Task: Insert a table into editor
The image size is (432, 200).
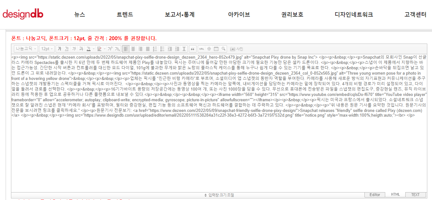Action: coord(216,49)
